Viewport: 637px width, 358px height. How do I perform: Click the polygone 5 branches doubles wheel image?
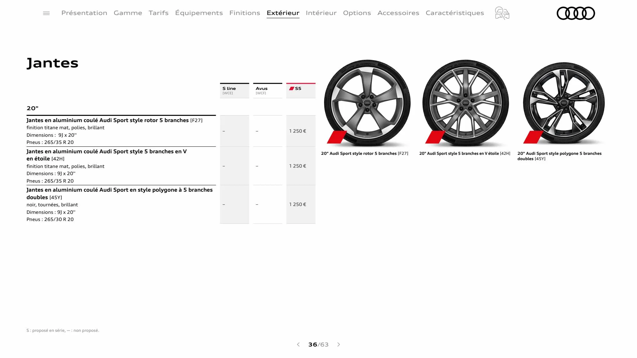point(564,103)
